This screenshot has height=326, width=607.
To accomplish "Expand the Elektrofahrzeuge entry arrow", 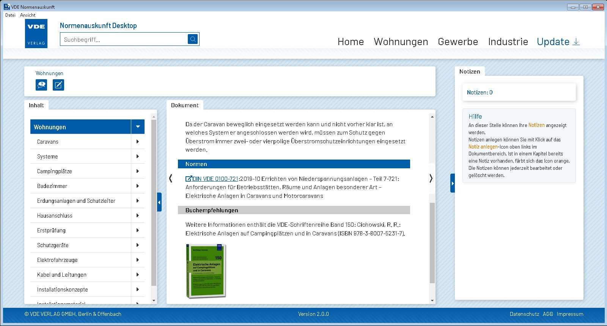I will pos(138,260).
